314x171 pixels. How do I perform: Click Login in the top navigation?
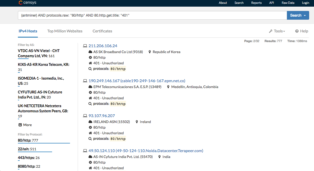[305, 3]
